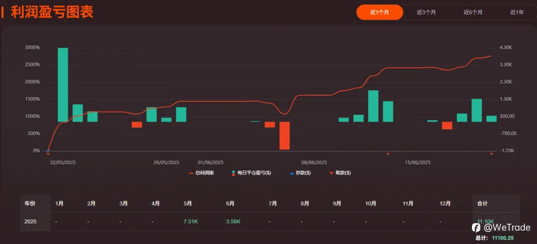Click the red withdrawal marker below the 08/06/2025–15/06/2025 axis
Image resolution: width=537 pixels, height=244 pixels.
(388, 154)
